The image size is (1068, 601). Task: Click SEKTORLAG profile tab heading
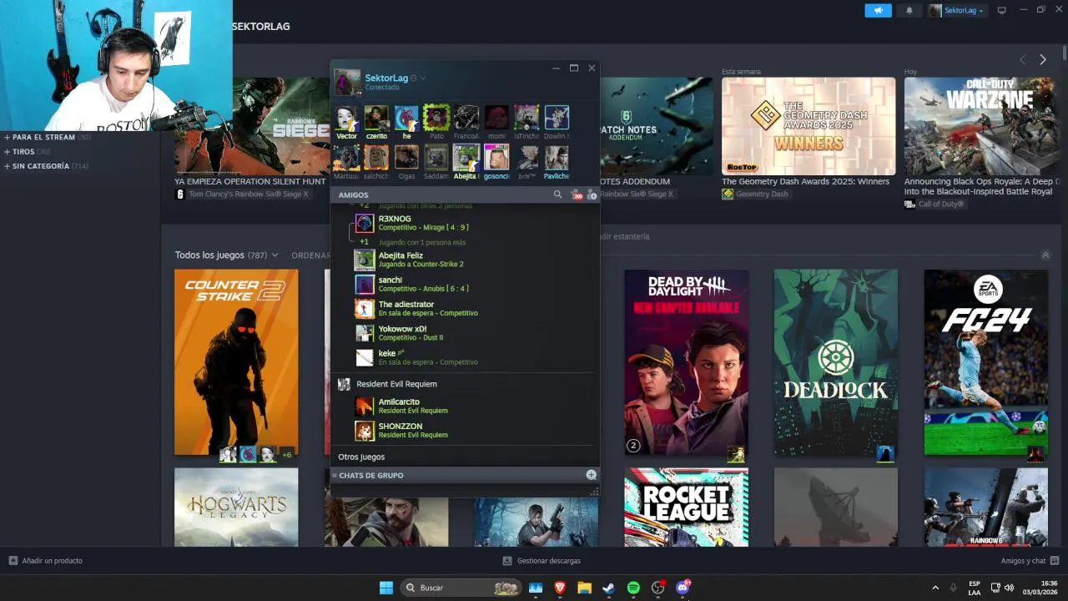point(261,27)
